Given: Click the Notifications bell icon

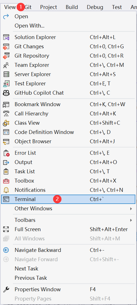Looking at the screenshot, I should 6,190.
